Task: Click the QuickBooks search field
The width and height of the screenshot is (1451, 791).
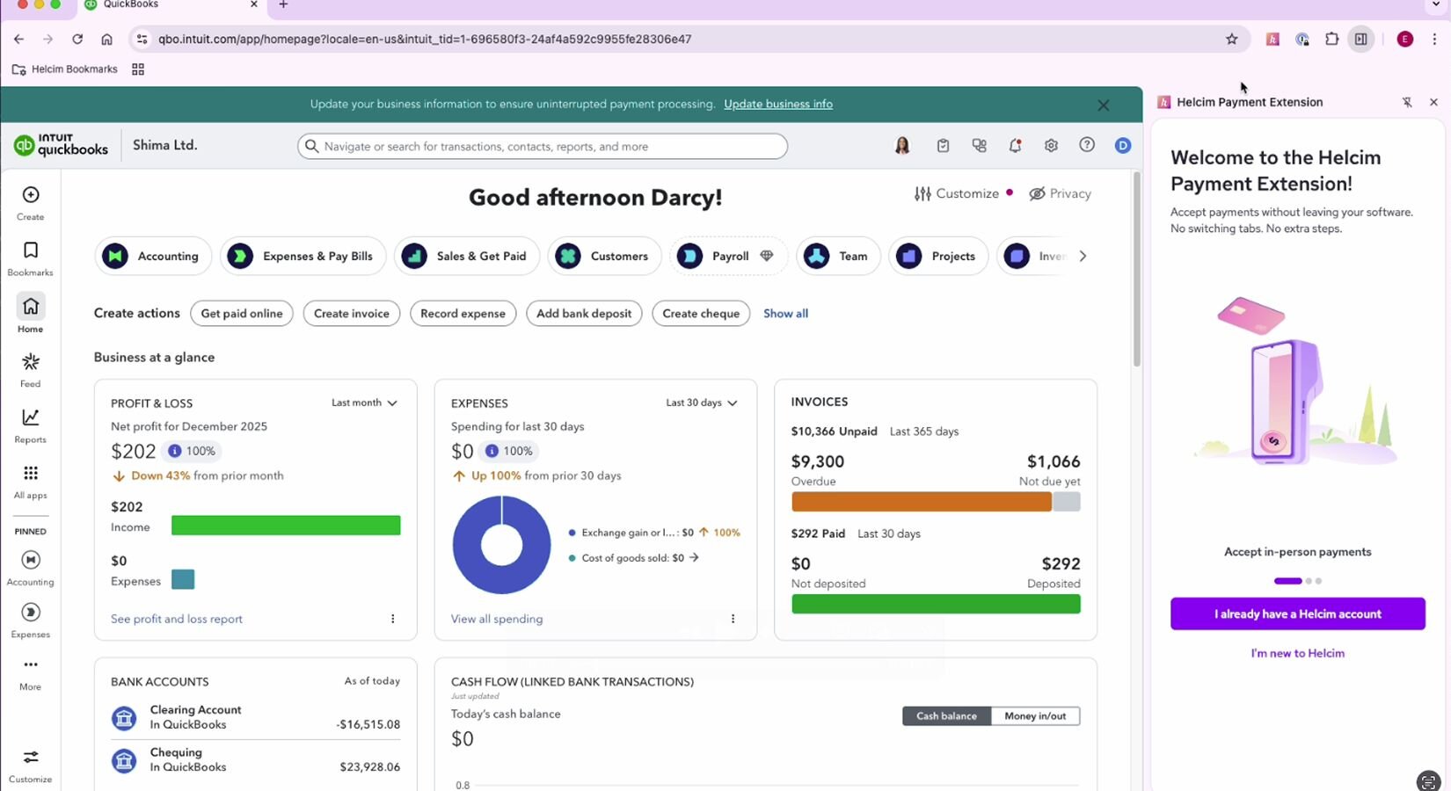Action: click(x=543, y=146)
